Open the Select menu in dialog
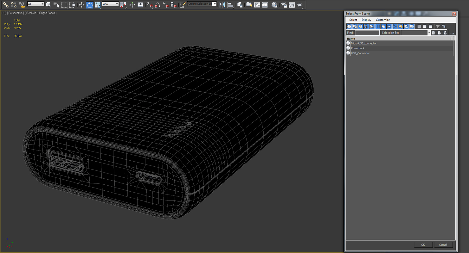The image size is (469, 253). 353,20
